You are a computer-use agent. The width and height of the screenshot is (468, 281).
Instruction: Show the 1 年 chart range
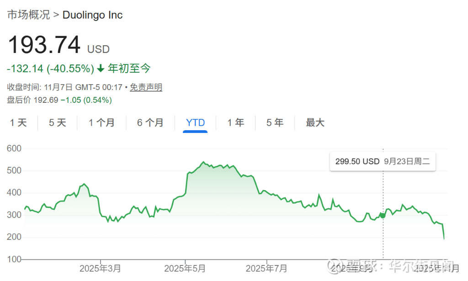pos(236,122)
